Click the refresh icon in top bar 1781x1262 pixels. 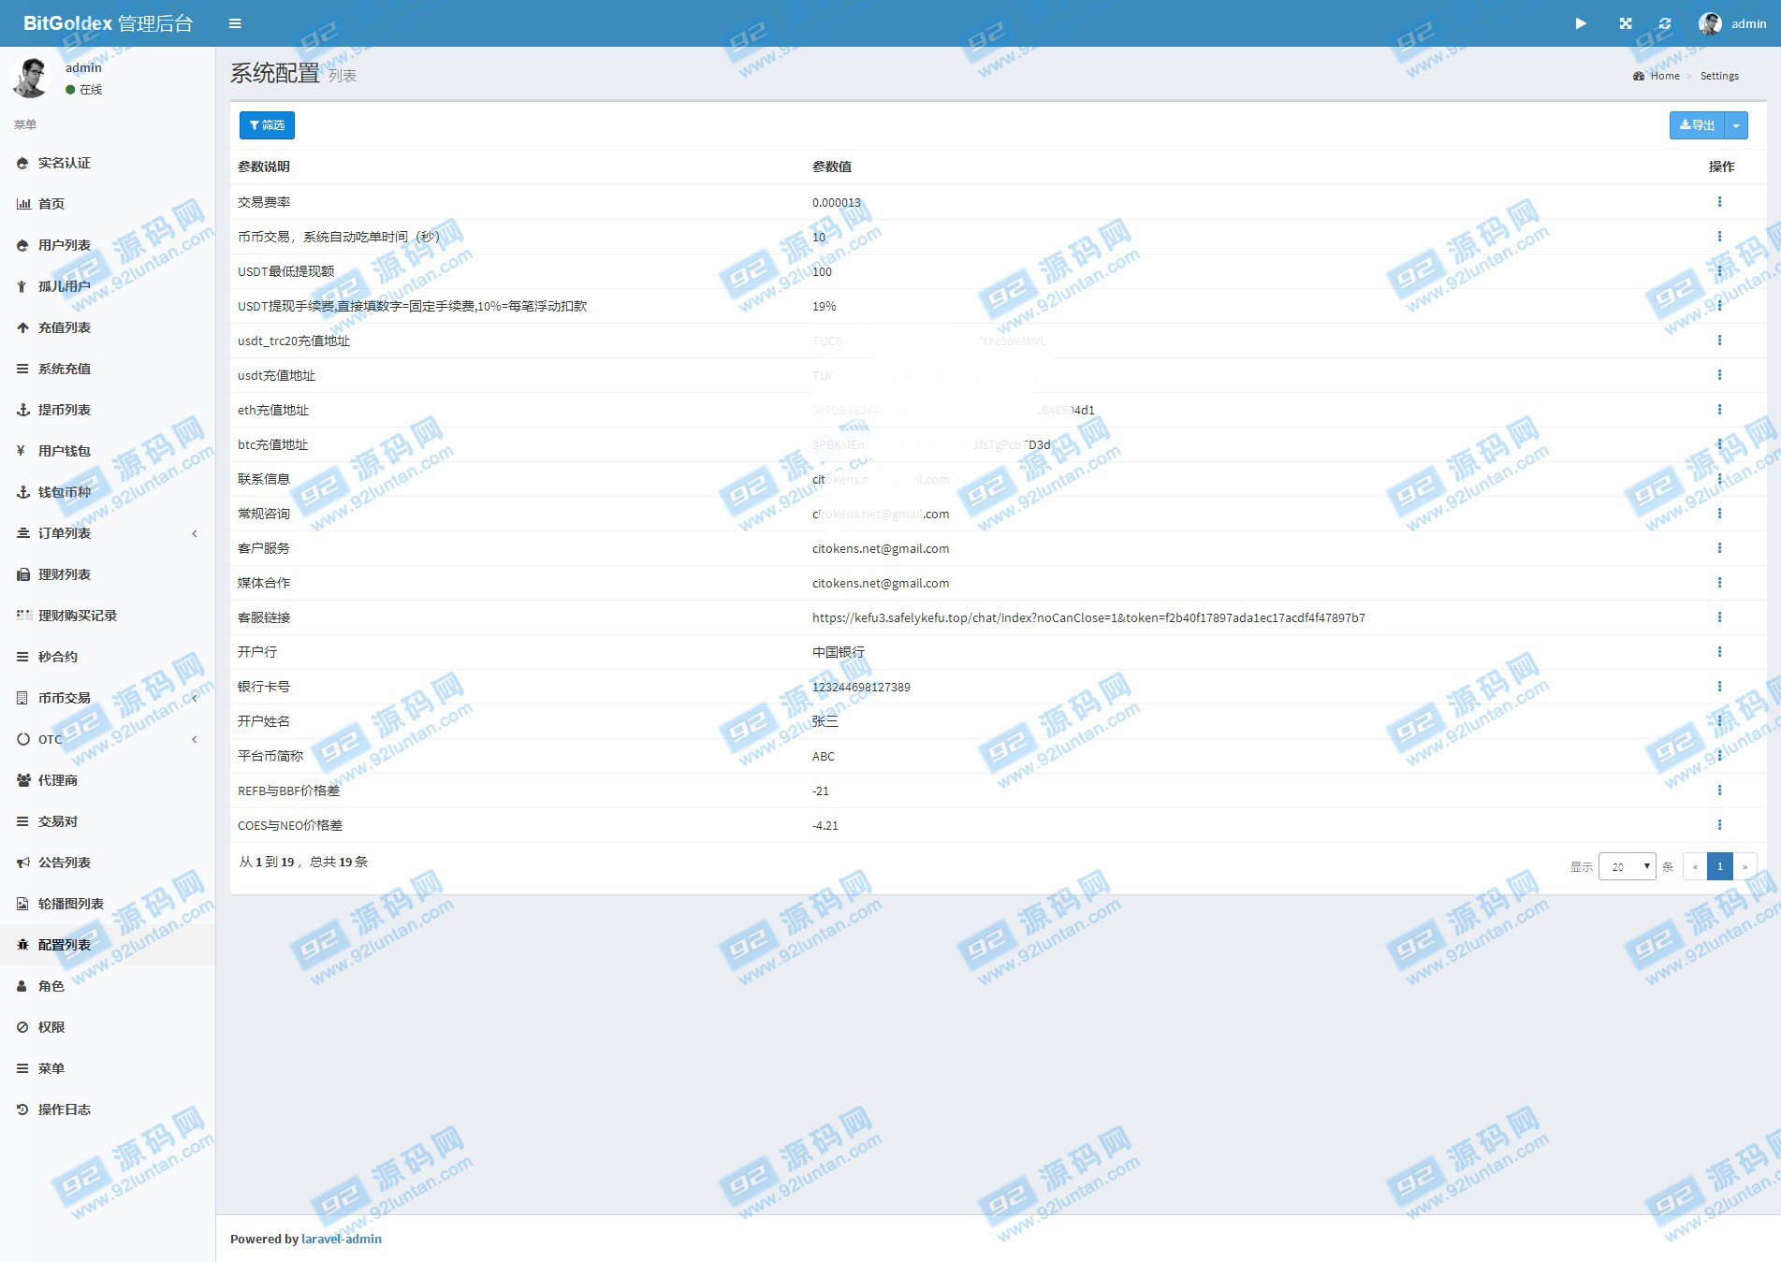click(1665, 23)
